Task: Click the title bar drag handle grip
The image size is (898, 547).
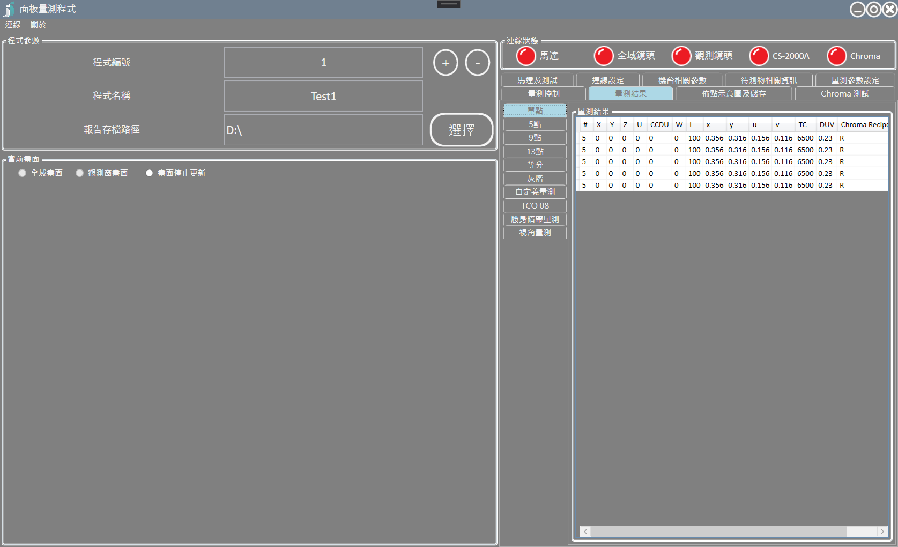Action: point(449,4)
